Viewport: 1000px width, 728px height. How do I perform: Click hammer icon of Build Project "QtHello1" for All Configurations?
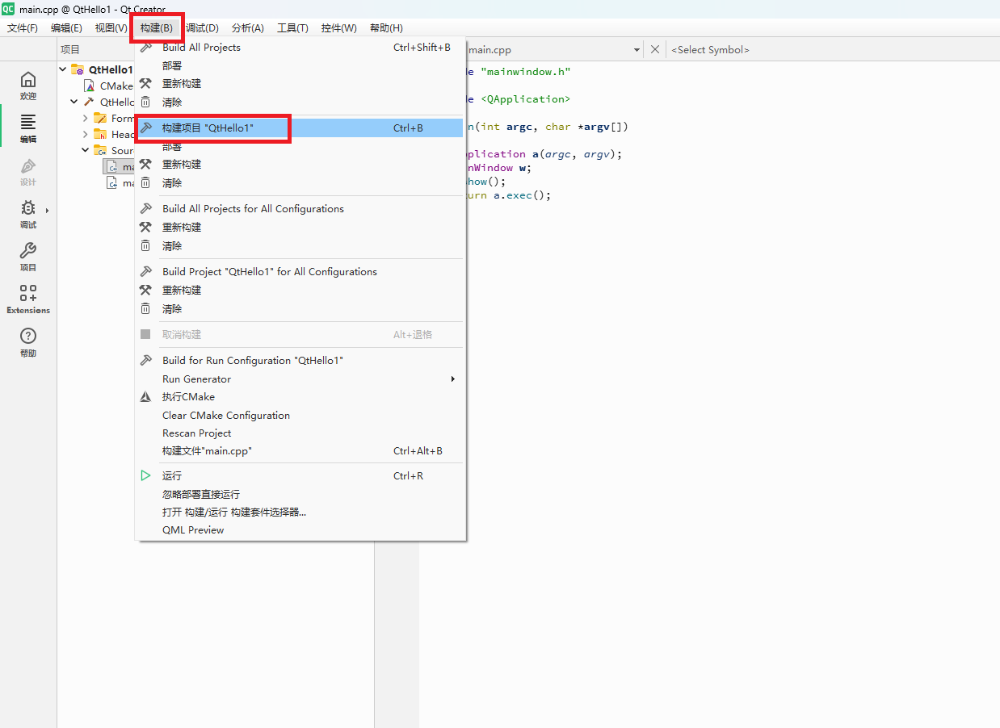(145, 271)
